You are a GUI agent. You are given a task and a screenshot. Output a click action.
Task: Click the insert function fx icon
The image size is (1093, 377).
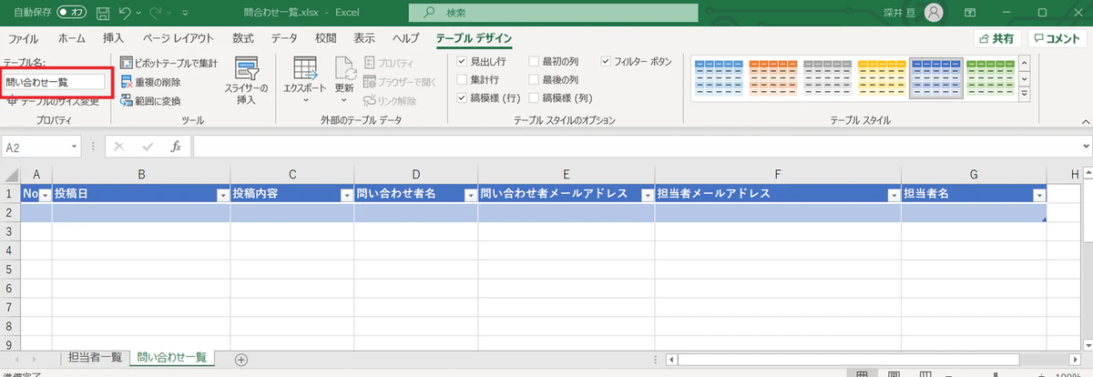(176, 146)
